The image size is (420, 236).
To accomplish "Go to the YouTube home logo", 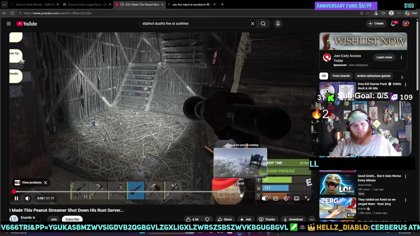I will [27, 24].
